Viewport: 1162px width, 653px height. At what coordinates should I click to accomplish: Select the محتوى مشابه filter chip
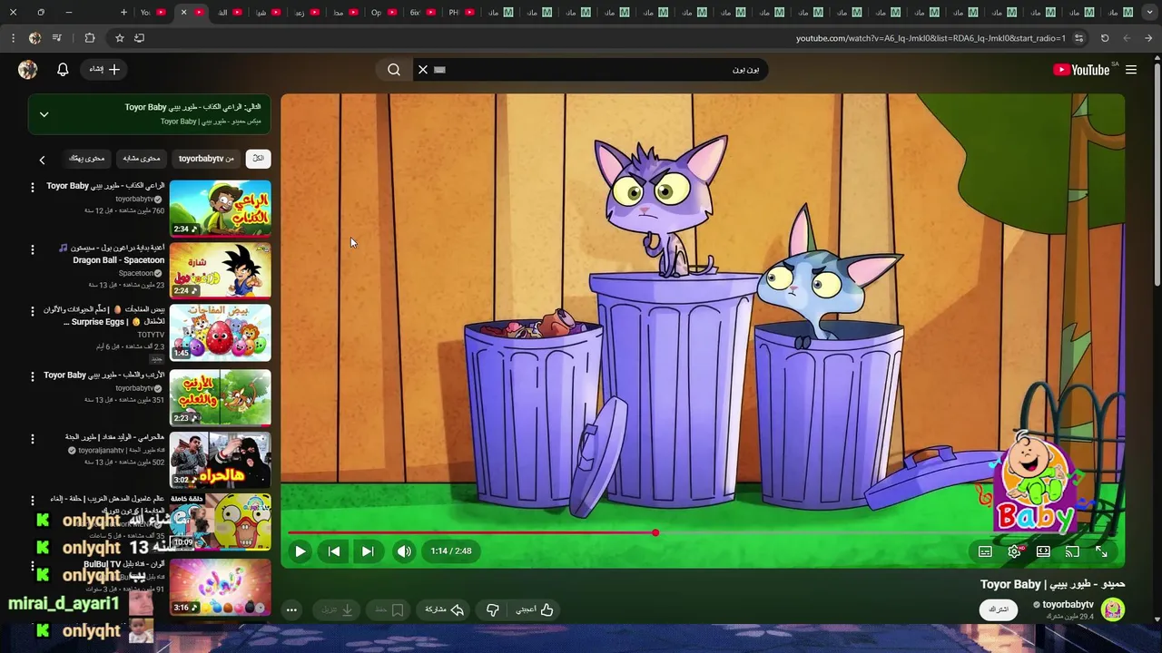tap(142, 159)
